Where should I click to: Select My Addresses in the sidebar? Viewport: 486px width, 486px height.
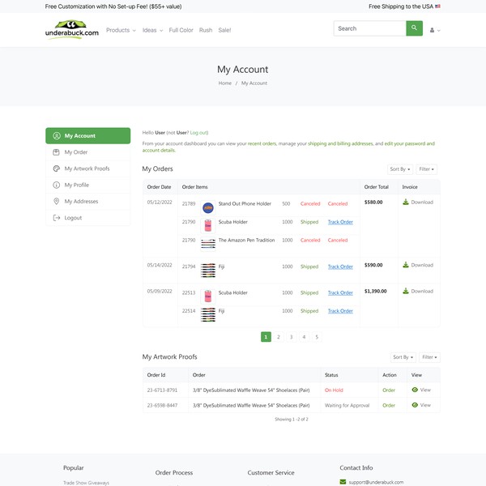(88, 201)
